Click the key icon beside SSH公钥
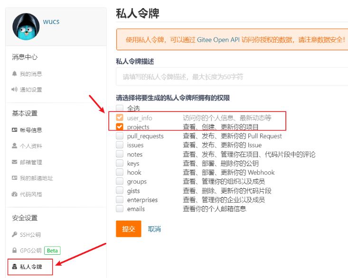The height and width of the screenshot is (278, 348). pos(14,235)
